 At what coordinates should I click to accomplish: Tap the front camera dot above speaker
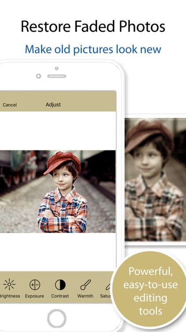[56, 68]
